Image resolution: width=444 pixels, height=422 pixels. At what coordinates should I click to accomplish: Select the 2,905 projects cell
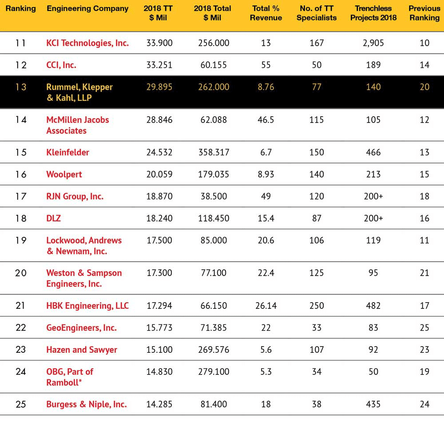(373, 43)
